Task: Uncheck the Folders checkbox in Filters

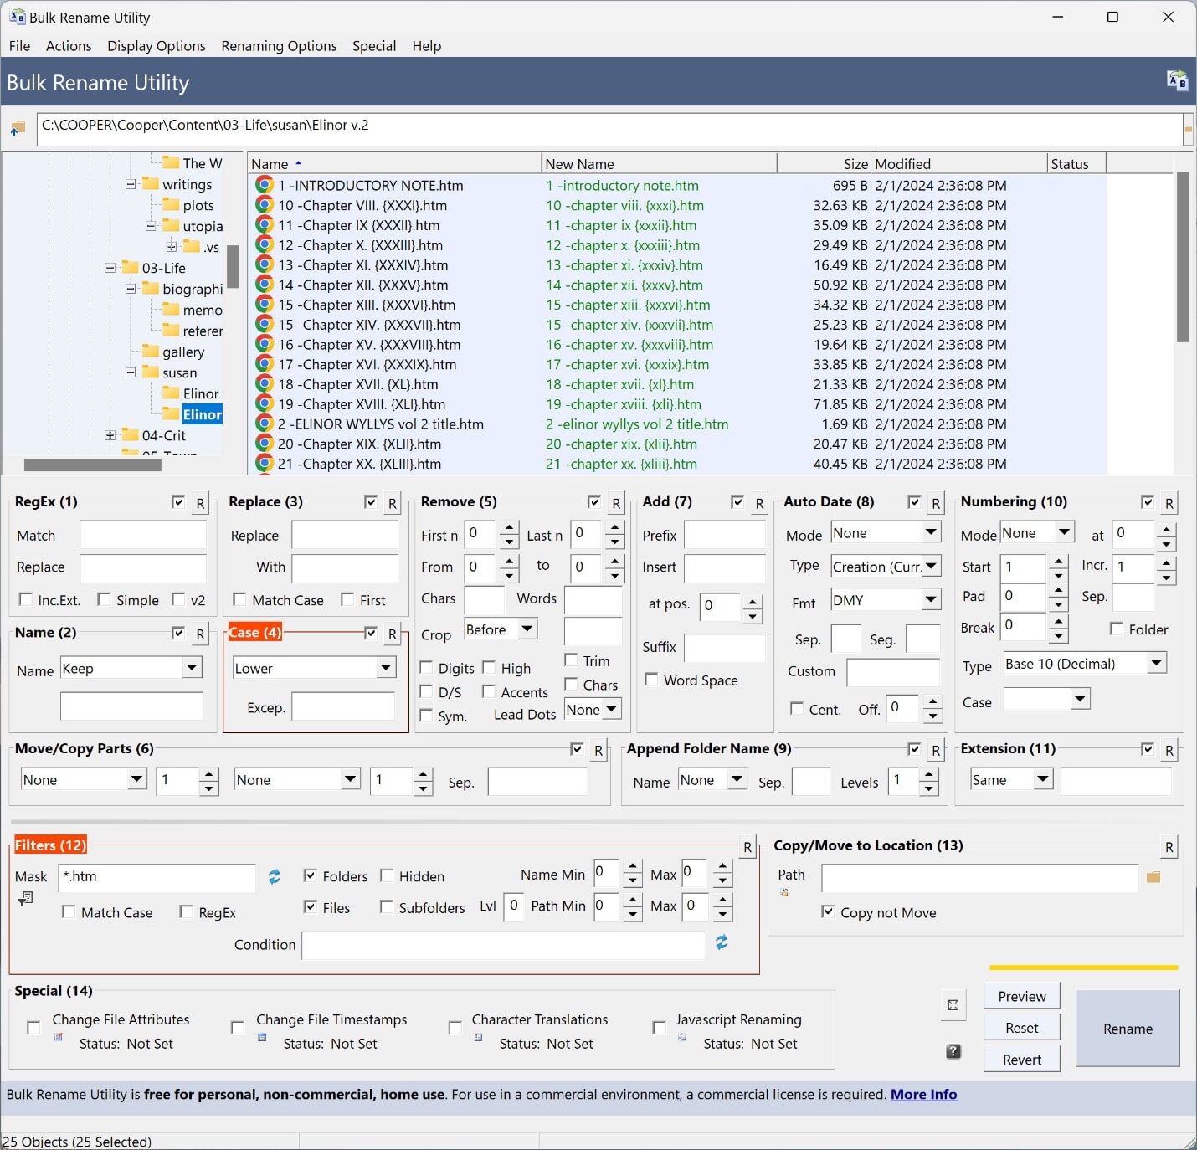Action: 311,875
